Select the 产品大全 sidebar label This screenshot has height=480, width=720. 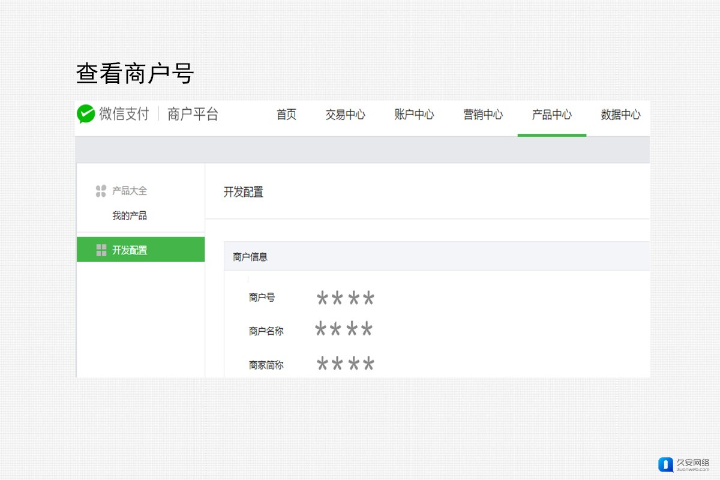[130, 191]
